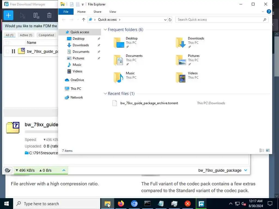Open Quick Access Toolbar customize dropdown
The height and width of the screenshot is (209, 279).
(x=83, y=4)
